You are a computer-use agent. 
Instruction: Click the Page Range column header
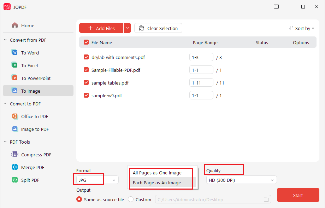205,42
